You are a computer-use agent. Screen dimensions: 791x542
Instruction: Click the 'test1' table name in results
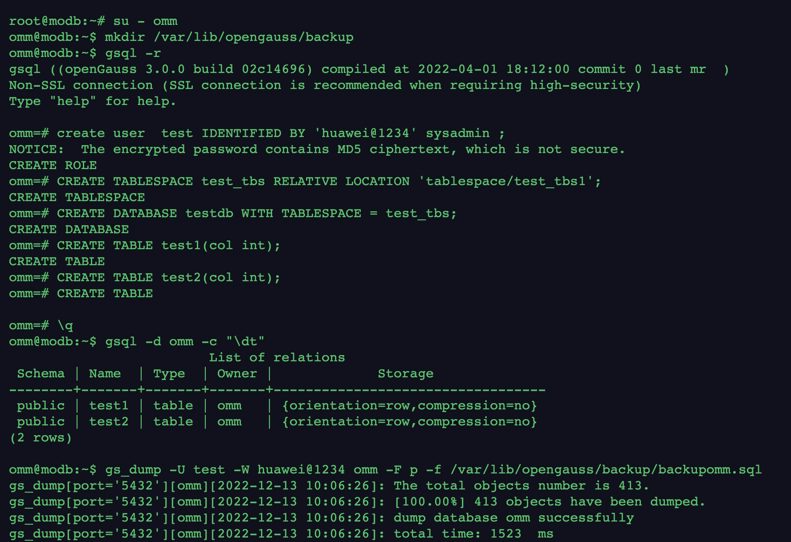click(108, 405)
